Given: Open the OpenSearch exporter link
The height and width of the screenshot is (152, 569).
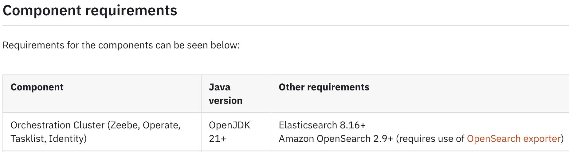Looking at the screenshot, I should point(514,139).
